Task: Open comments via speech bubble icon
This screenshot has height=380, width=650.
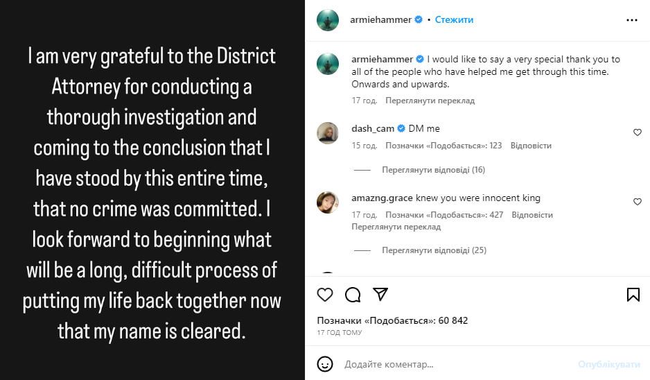Action: pyautogui.click(x=353, y=295)
